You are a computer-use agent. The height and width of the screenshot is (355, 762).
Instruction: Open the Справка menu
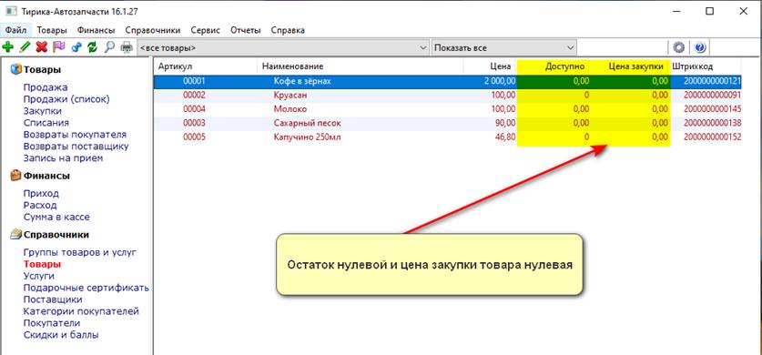tap(288, 30)
